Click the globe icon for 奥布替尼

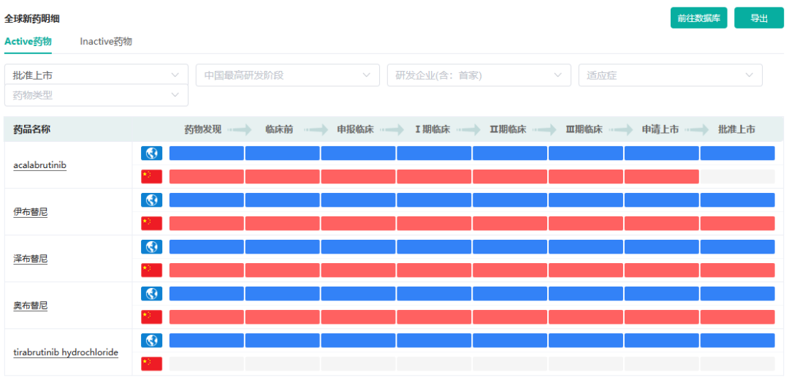[x=151, y=293]
